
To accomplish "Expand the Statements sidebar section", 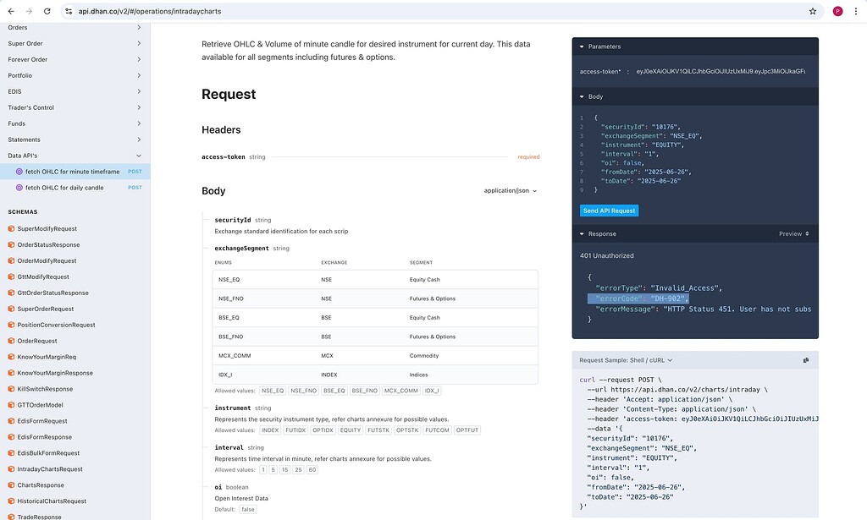I will (x=75, y=140).
